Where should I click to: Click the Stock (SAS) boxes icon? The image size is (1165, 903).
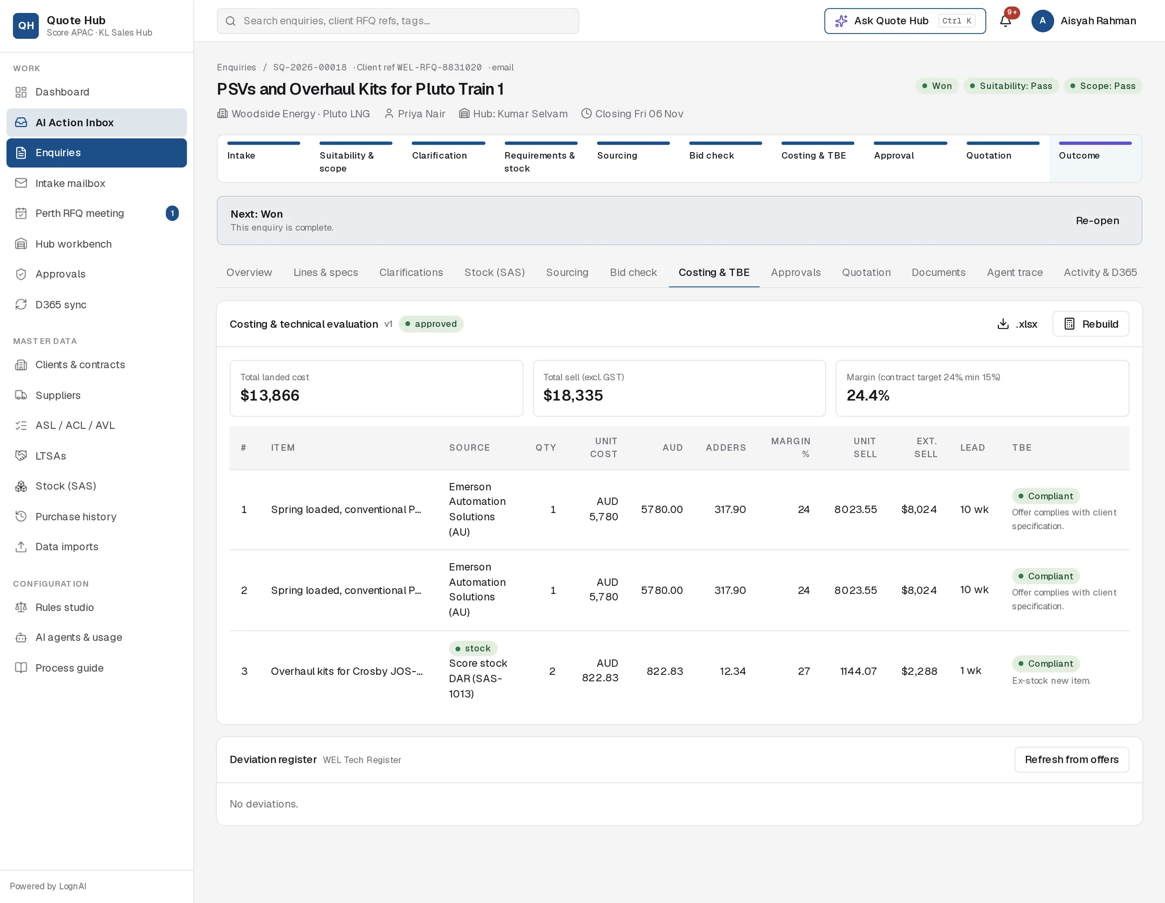point(21,486)
